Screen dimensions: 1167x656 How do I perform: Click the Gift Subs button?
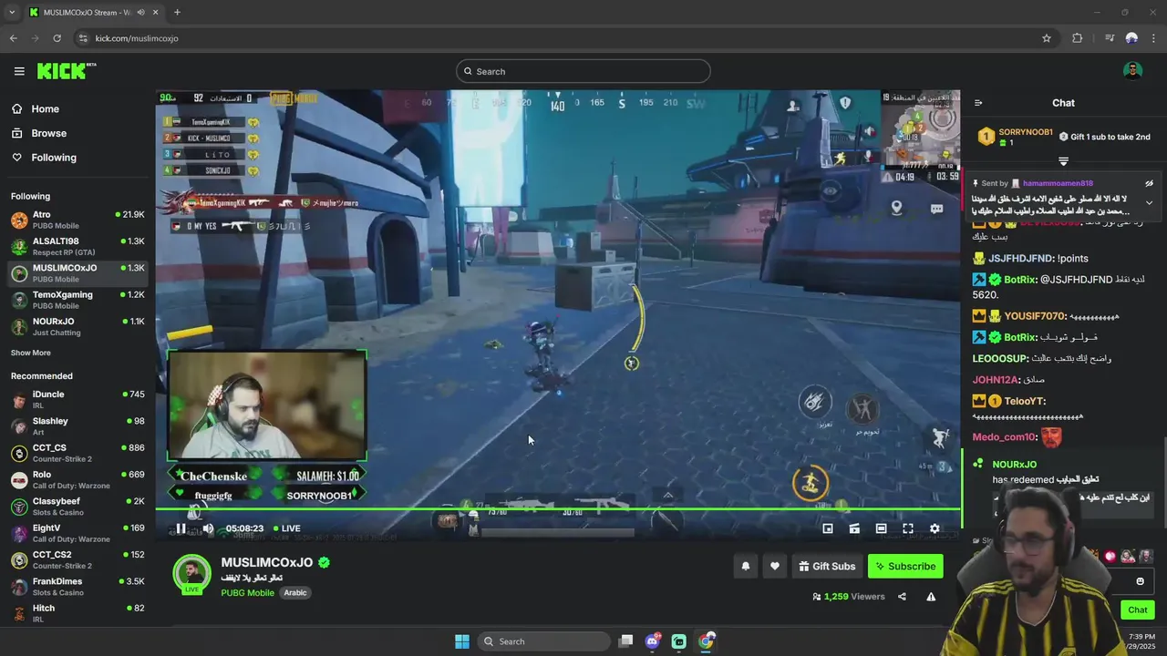(827, 566)
